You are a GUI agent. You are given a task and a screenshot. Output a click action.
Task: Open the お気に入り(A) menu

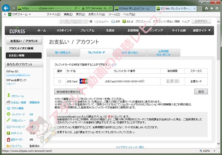(x=97, y=14)
